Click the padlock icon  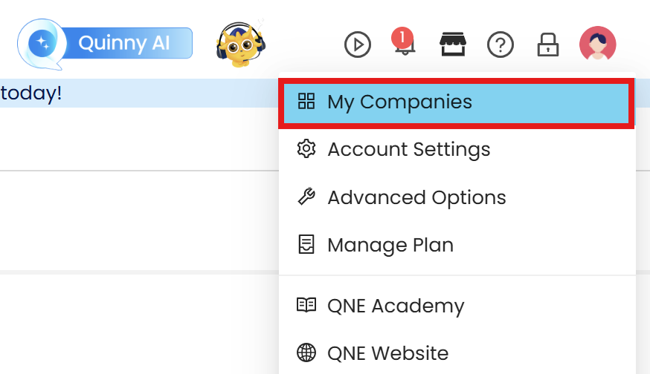547,45
